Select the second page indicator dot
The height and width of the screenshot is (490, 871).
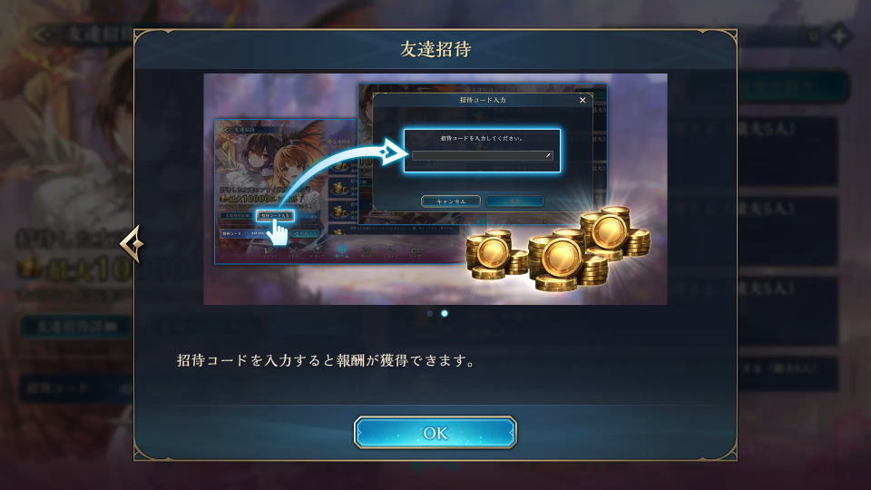point(445,313)
